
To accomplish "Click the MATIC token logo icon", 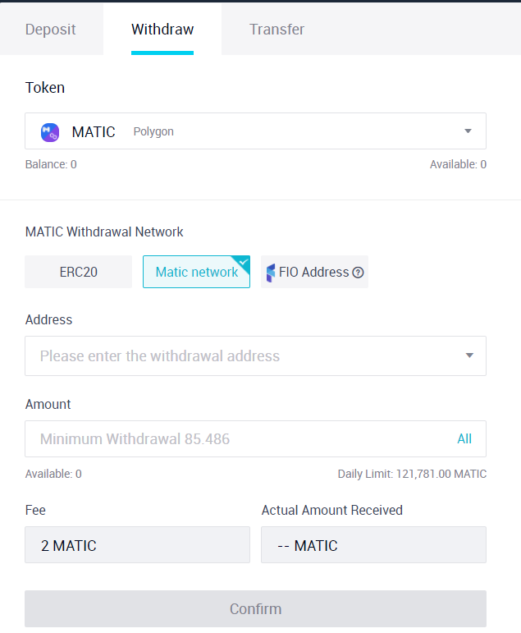I will pyautogui.click(x=50, y=132).
